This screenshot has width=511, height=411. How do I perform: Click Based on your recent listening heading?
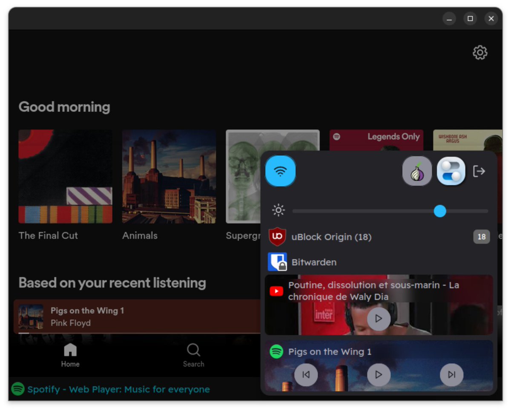pyautogui.click(x=112, y=283)
